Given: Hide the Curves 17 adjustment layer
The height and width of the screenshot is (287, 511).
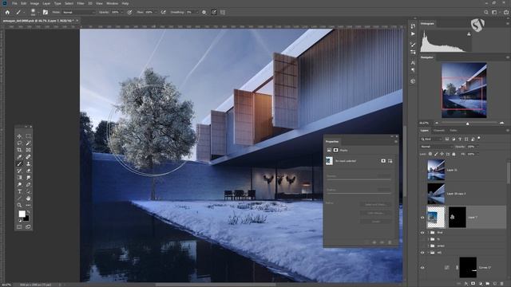Looking at the screenshot, I should (422, 268).
